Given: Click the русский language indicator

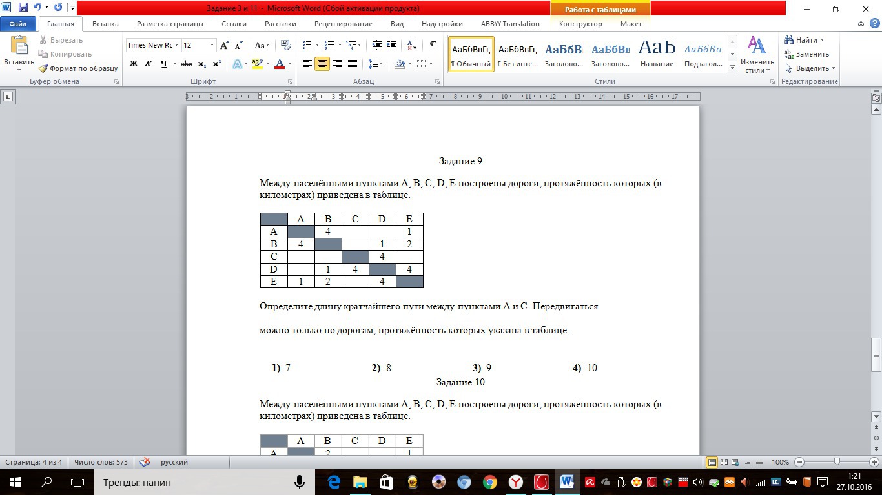Looking at the screenshot, I should (x=174, y=462).
